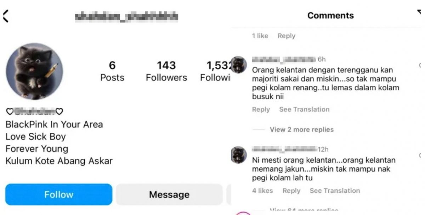
Task: Open the black kitten profile picture
Action: [34, 72]
